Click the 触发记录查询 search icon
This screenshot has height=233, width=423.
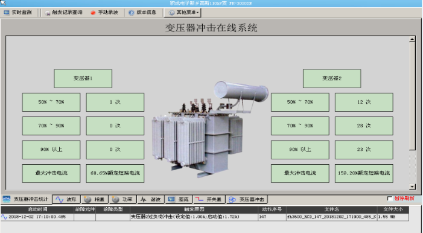pyautogui.click(x=48, y=13)
